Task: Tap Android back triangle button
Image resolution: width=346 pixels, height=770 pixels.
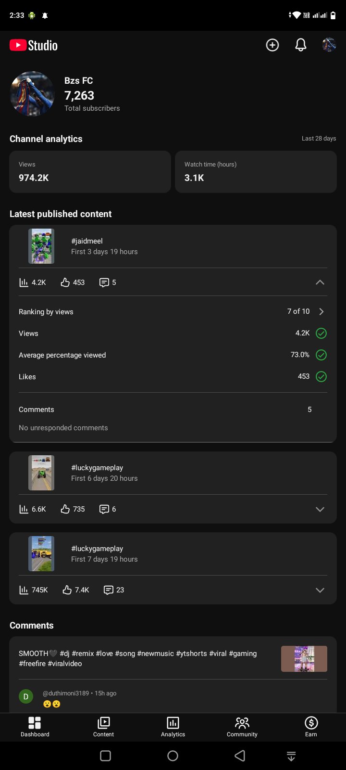Action: (x=240, y=756)
